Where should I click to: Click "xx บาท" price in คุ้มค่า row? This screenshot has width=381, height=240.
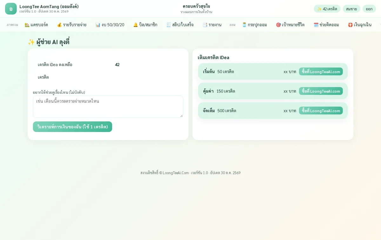click(290, 91)
